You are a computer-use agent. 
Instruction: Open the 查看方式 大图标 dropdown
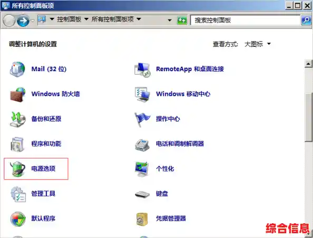coord(258,44)
